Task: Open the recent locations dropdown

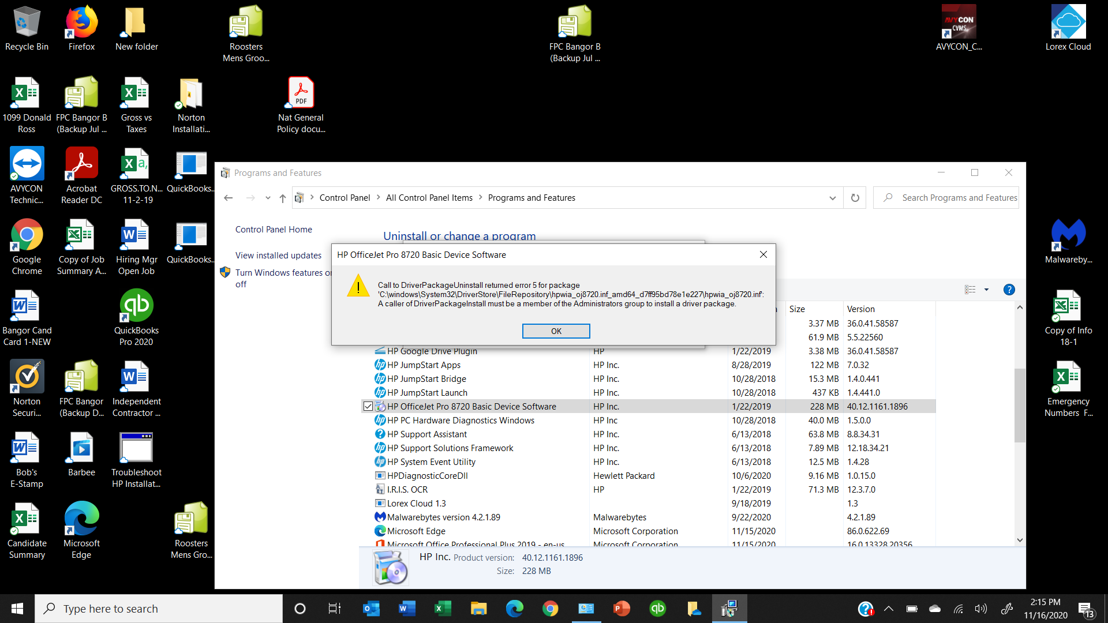Action: (x=268, y=198)
